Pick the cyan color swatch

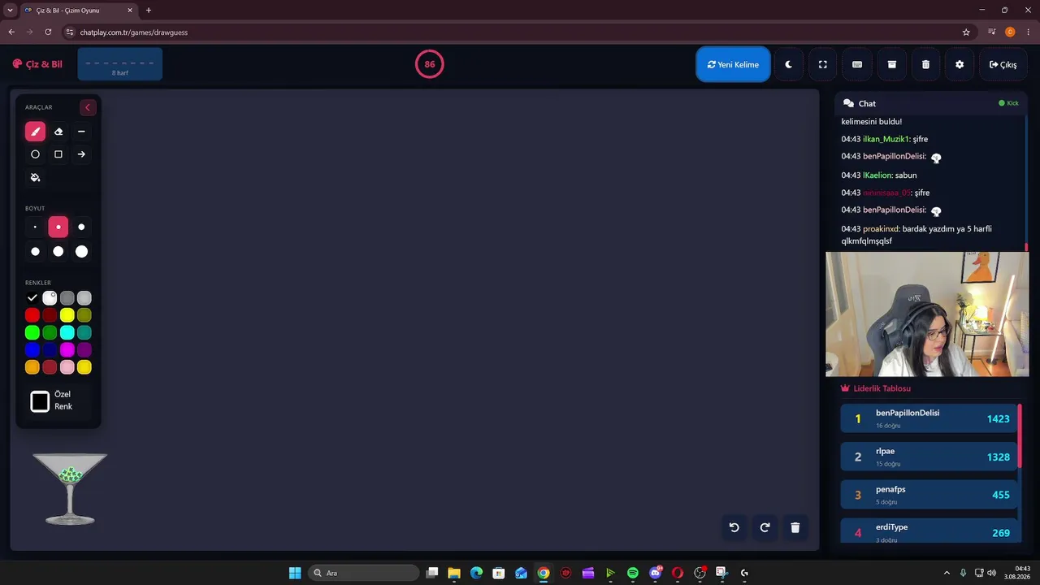67,332
